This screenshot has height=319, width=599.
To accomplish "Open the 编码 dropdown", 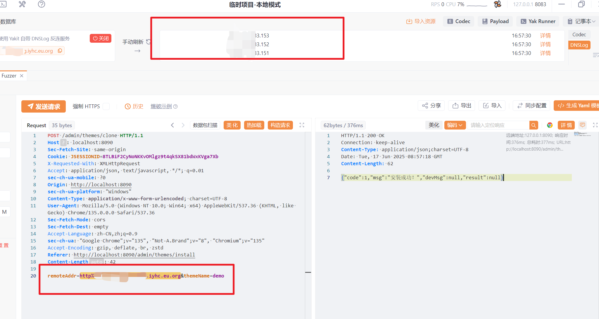I will click(455, 125).
